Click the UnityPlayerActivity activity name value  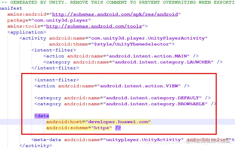point(148,38)
